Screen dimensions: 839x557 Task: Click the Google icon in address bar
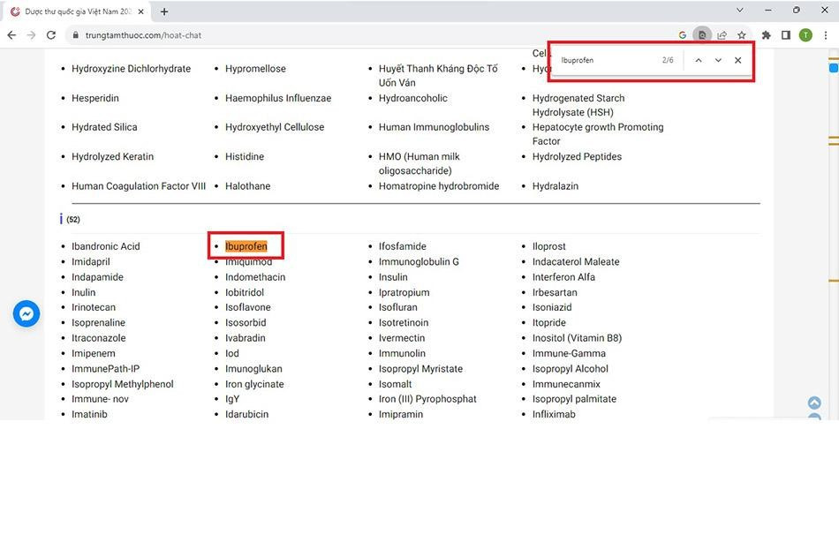click(683, 35)
